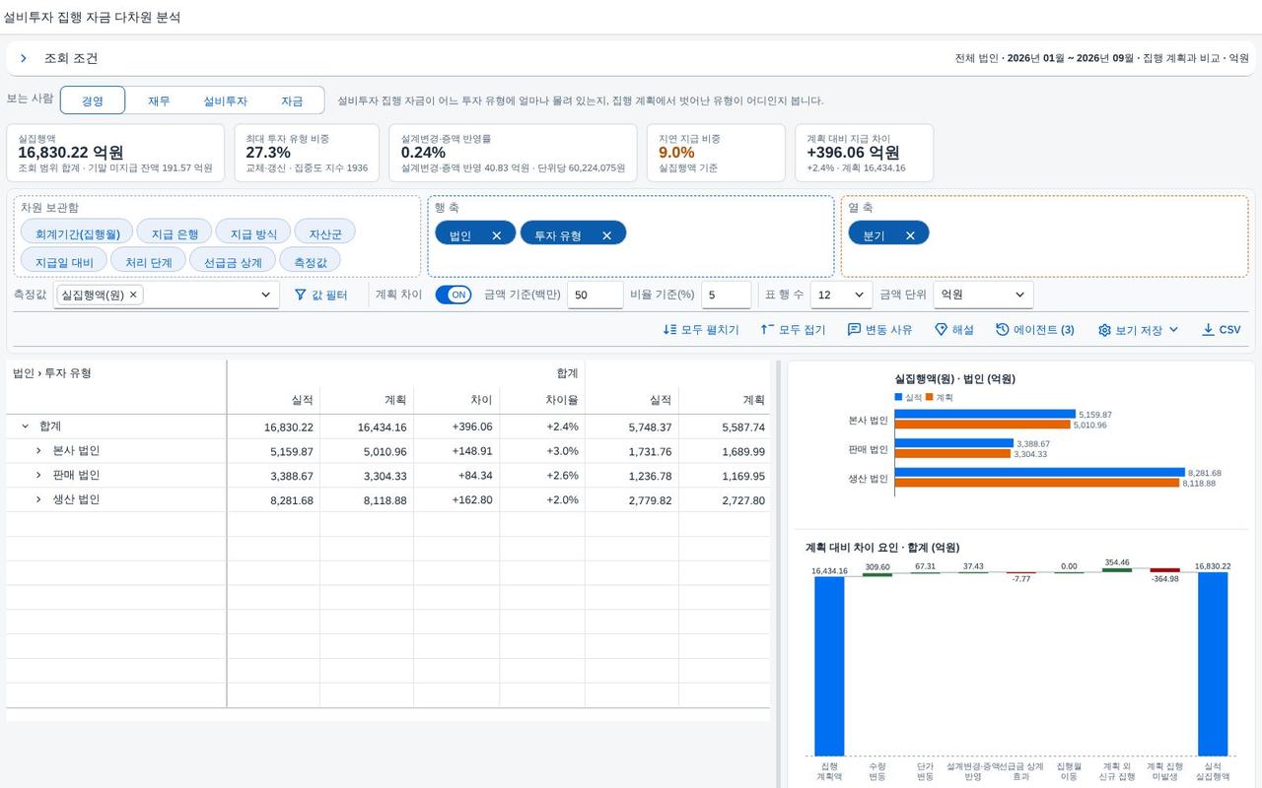Collapse the 합계 total row

pos(25,427)
